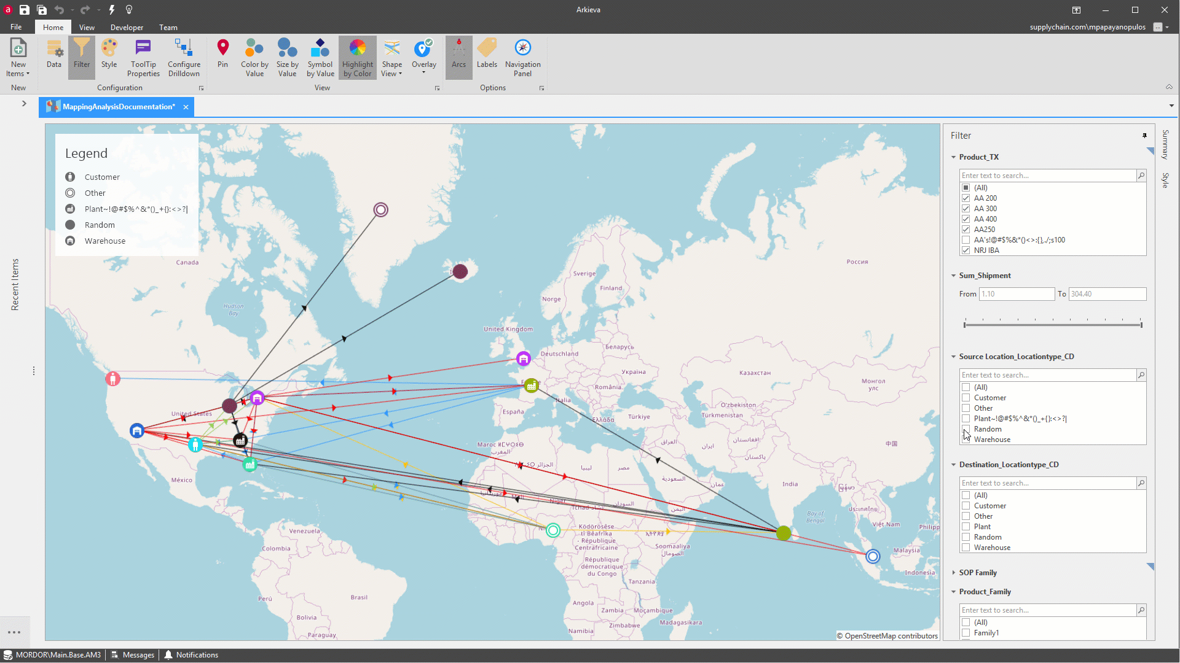Uncheck AA 200 product
Image resolution: width=1180 pixels, height=663 pixels.
point(966,198)
